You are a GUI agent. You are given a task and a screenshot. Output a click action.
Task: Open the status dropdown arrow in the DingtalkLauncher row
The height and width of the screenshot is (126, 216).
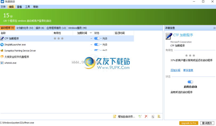click(101, 44)
